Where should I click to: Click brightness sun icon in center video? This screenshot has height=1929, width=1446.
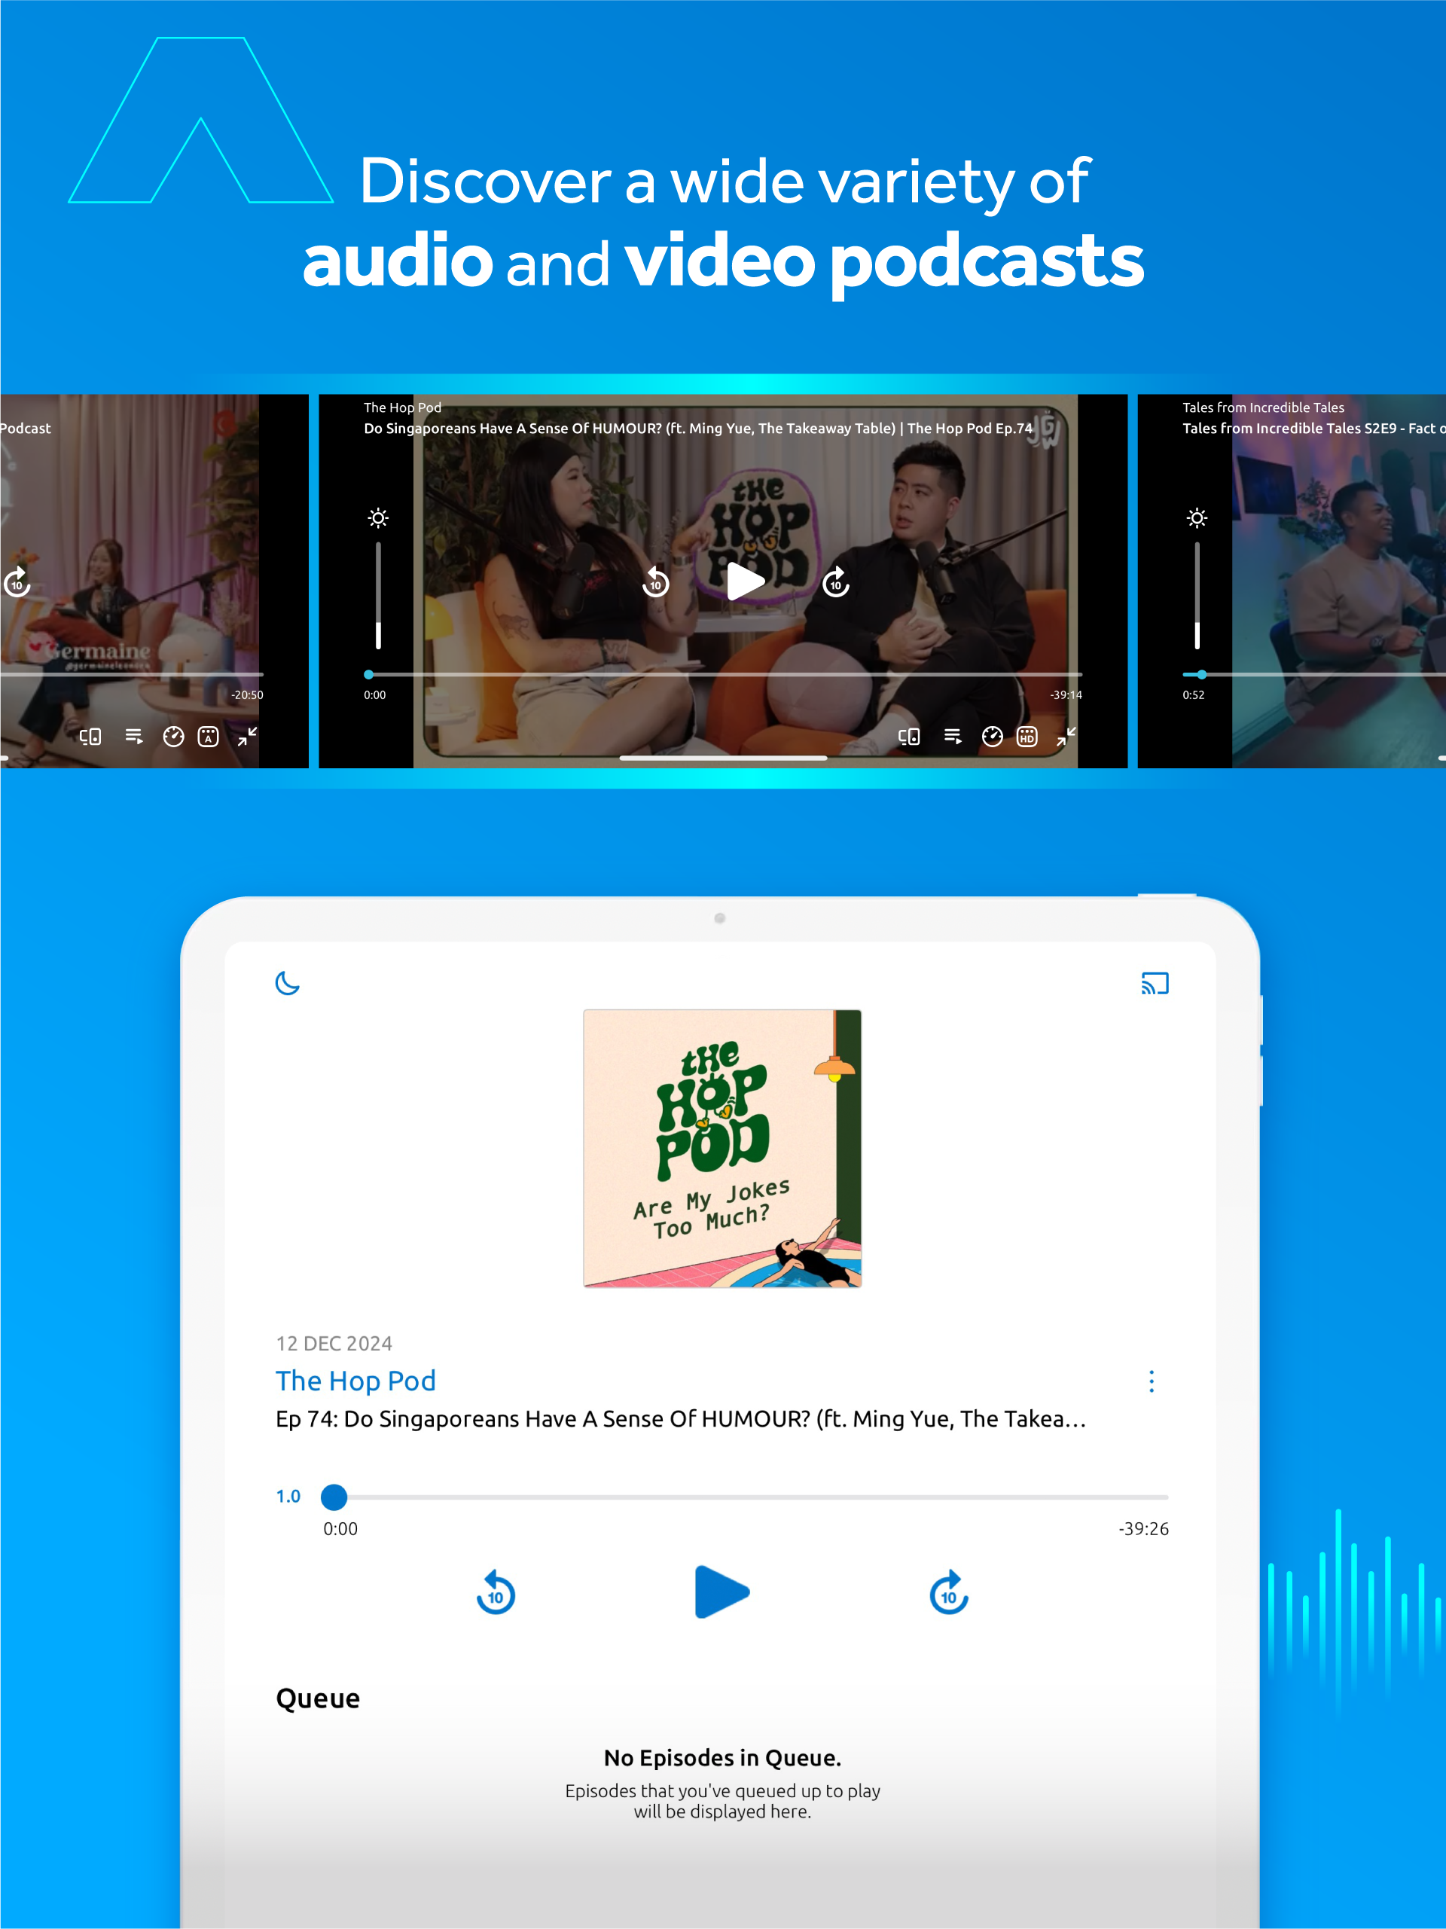tap(379, 518)
